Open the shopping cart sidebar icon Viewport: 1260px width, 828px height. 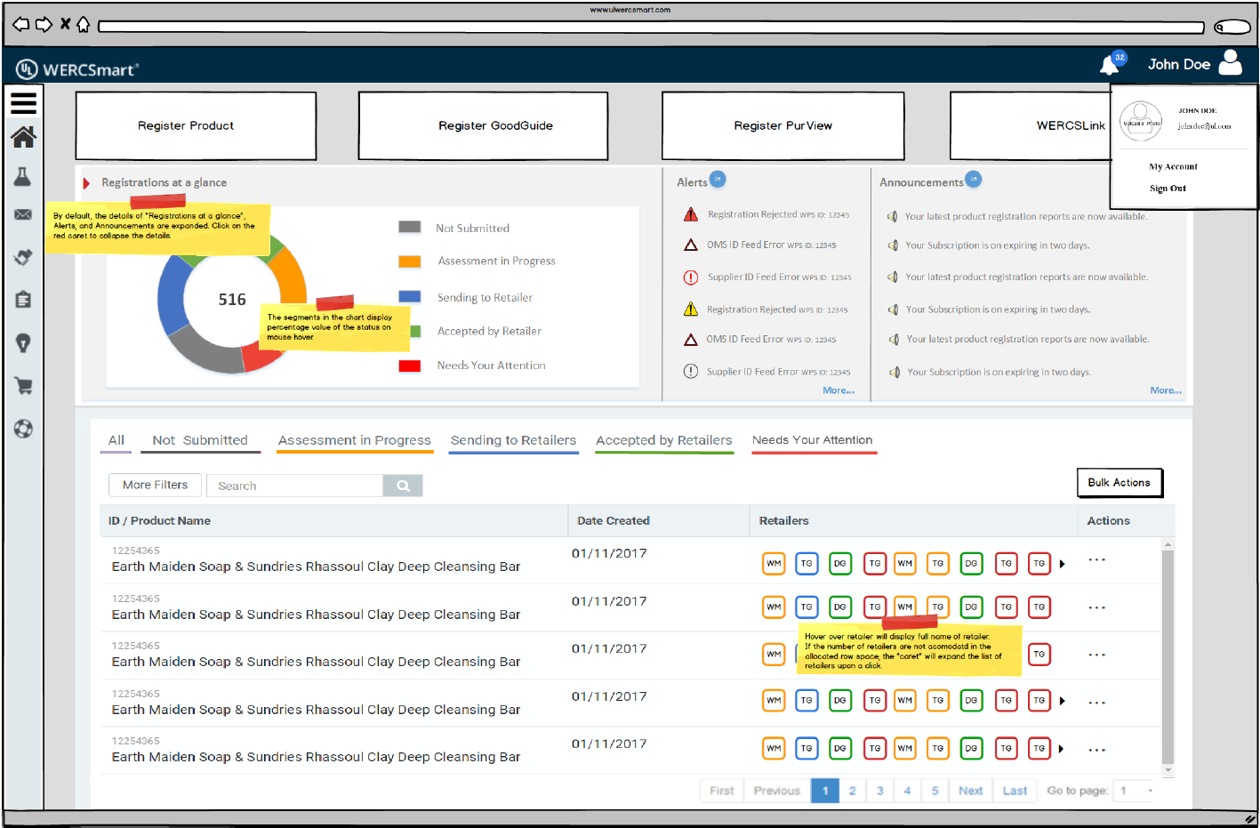pos(23,385)
